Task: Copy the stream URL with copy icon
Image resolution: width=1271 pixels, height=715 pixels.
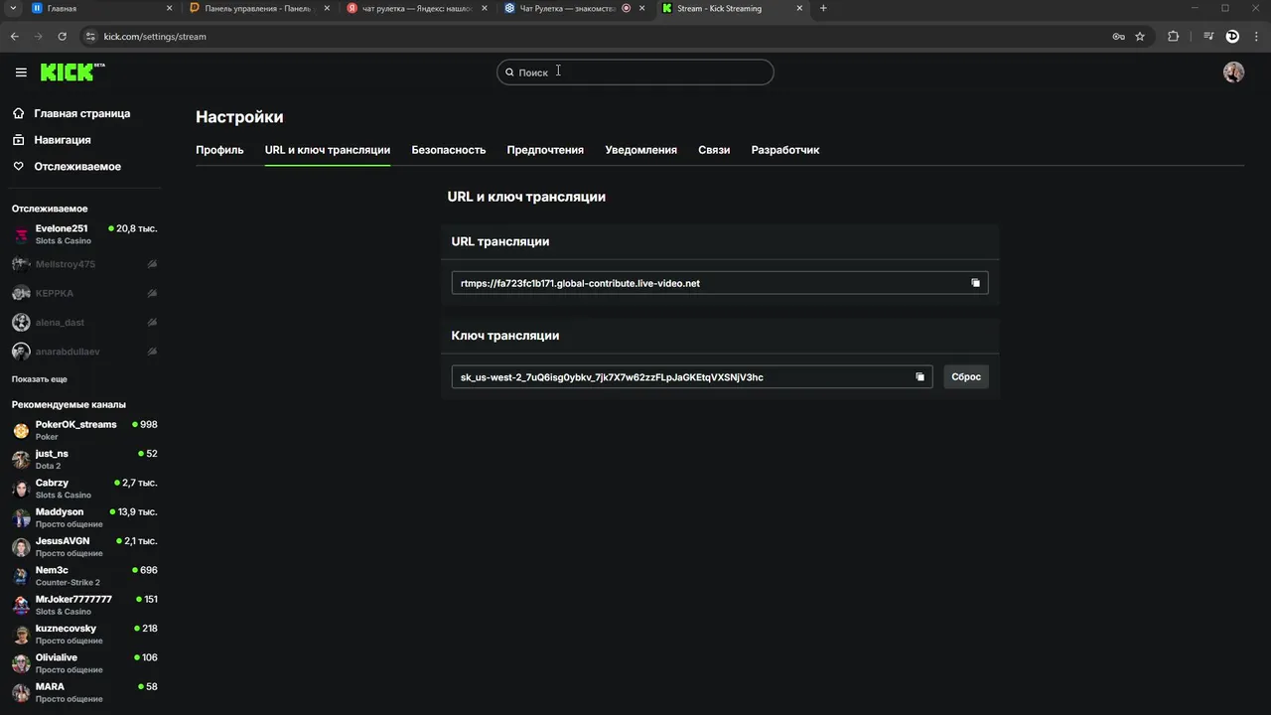Action: pos(975,283)
